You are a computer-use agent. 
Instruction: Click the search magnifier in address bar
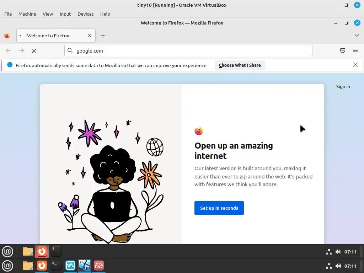[x=70, y=50]
